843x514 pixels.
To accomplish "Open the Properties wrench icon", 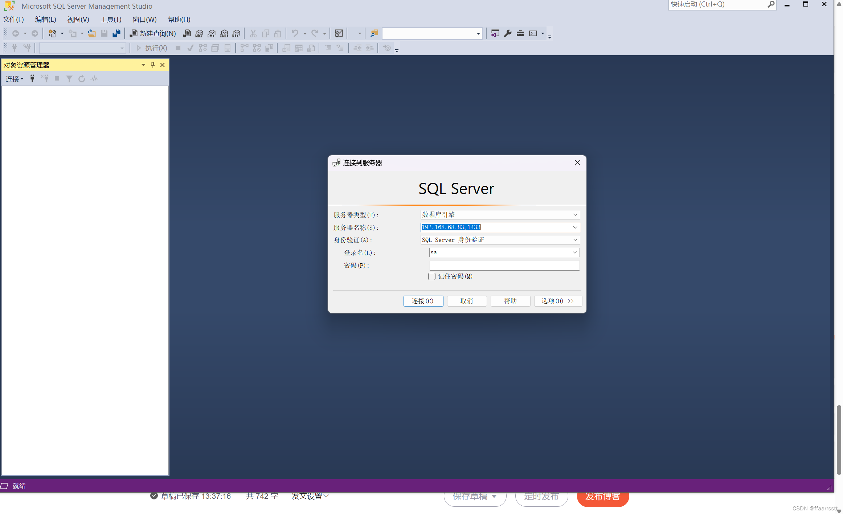I will coord(507,33).
